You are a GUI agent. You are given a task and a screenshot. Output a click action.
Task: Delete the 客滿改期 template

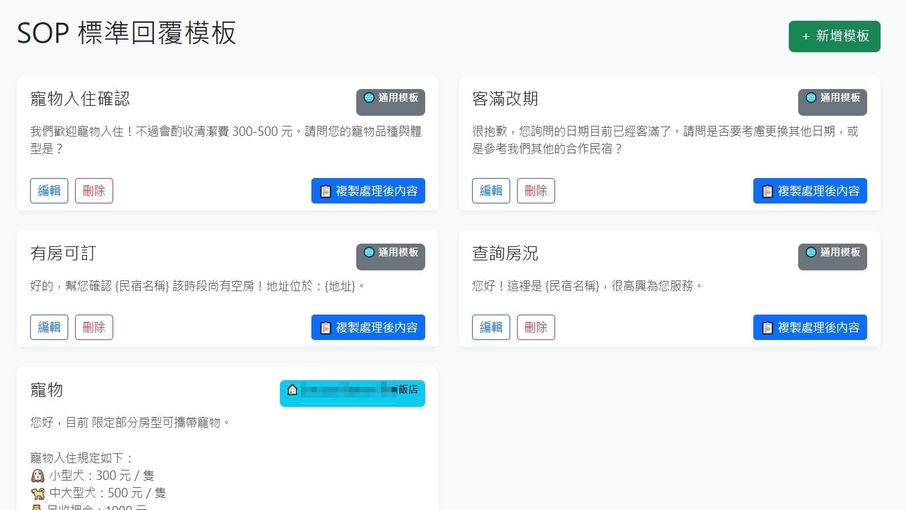coord(536,191)
